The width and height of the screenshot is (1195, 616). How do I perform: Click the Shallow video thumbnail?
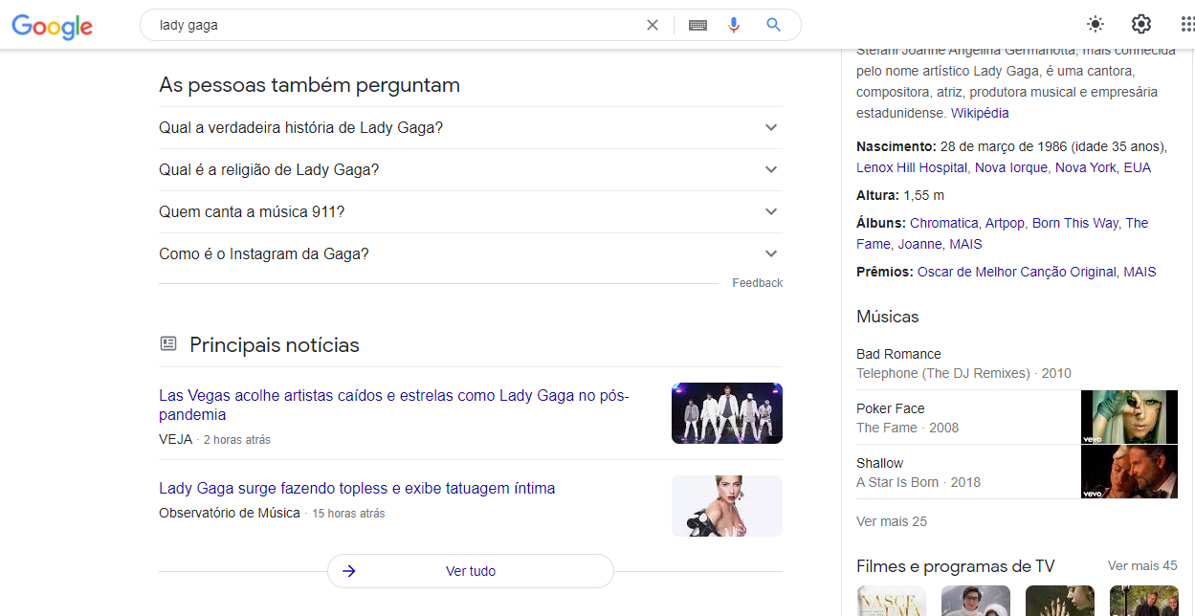click(1130, 473)
